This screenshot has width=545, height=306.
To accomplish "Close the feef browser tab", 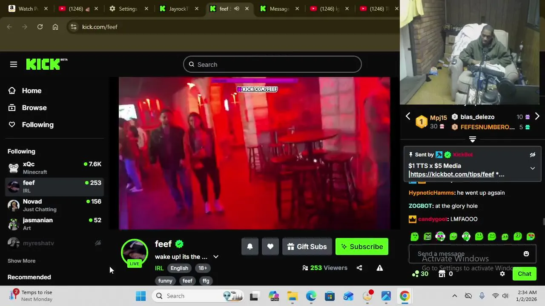I will 247,8.
